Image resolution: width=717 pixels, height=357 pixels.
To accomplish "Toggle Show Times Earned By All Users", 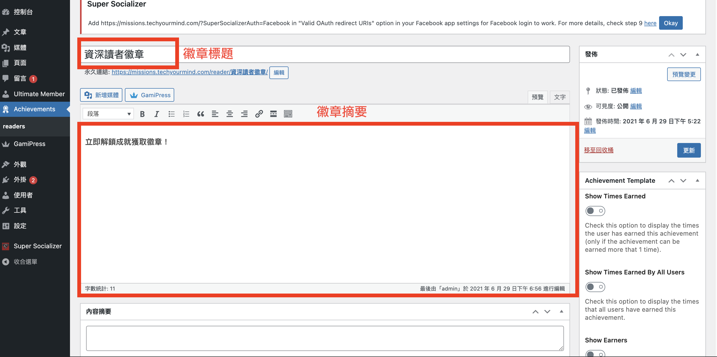I will (x=595, y=287).
